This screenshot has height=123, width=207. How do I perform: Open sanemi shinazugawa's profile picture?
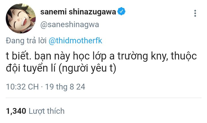(20, 18)
